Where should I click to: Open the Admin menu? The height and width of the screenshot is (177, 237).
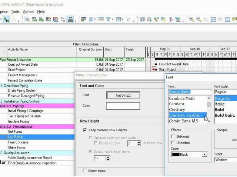pyautogui.click(x=28, y=11)
